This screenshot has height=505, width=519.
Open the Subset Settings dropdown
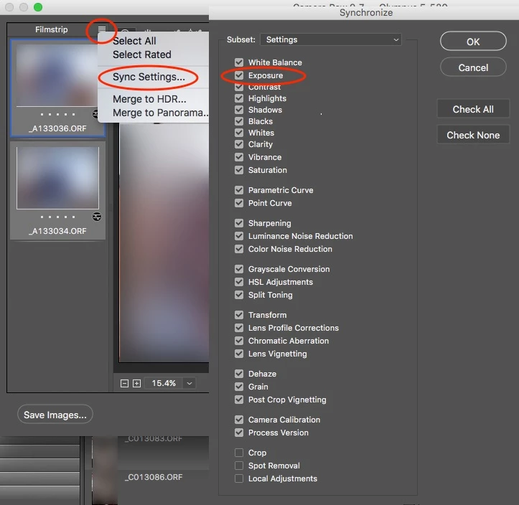coord(331,39)
